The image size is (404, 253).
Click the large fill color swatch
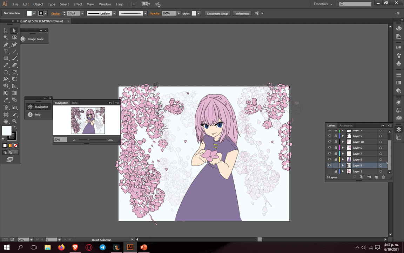pos(7,131)
